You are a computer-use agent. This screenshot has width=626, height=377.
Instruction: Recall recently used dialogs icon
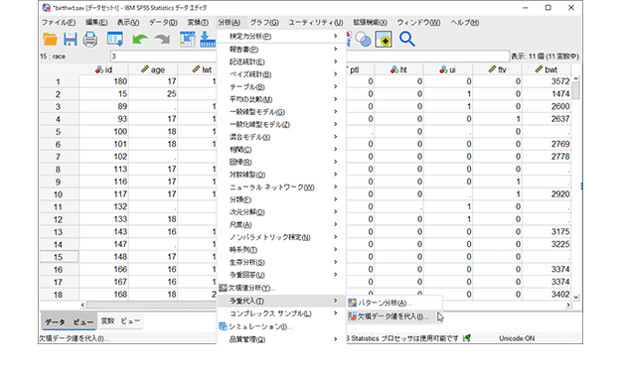[115, 39]
